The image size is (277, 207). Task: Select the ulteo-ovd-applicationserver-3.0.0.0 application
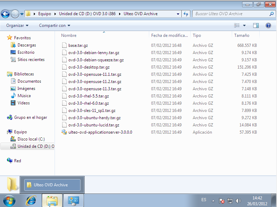click(x=100, y=132)
